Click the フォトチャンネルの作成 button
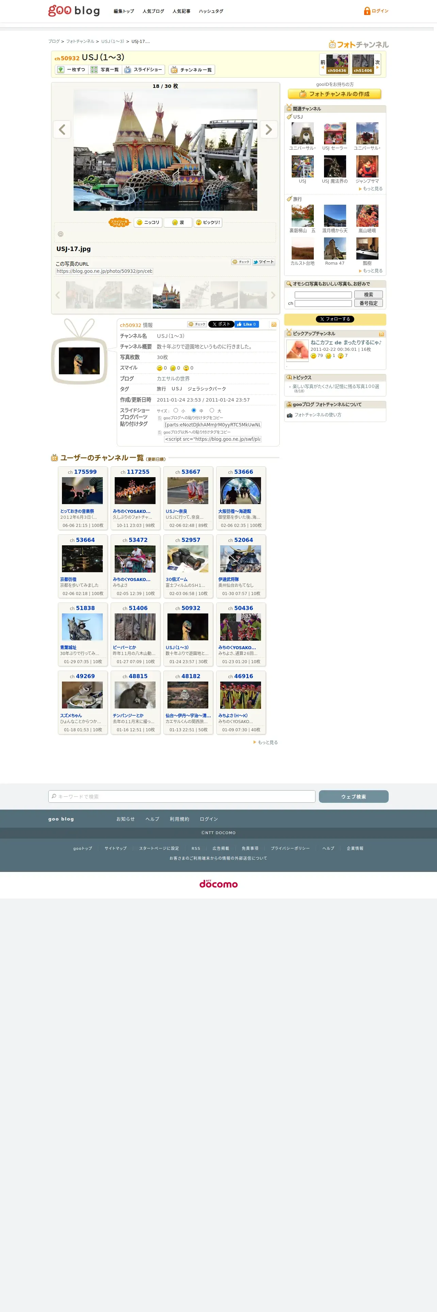437x1312 pixels. click(335, 94)
